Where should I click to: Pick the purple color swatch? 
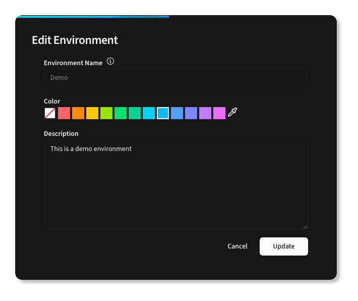coord(205,113)
